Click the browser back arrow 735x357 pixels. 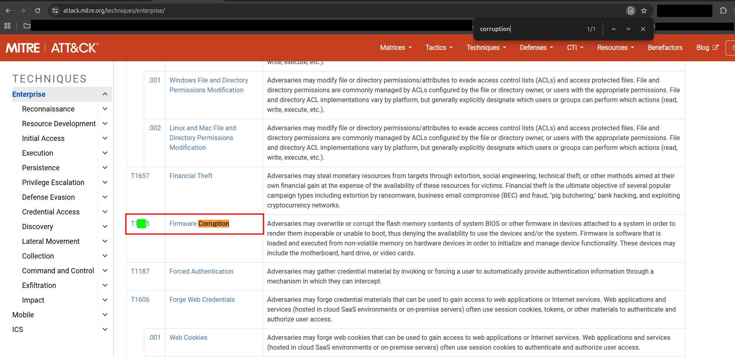(x=8, y=11)
